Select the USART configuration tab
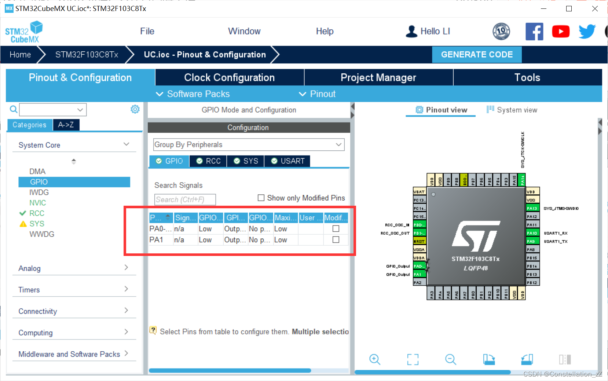608x381 pixels. click(x=287, y=161)
